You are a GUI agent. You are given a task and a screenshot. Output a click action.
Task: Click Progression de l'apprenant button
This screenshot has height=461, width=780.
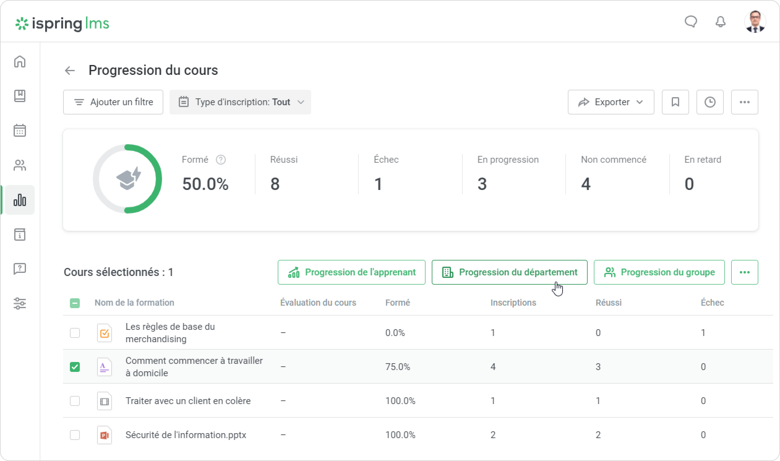tap(351, 272)
